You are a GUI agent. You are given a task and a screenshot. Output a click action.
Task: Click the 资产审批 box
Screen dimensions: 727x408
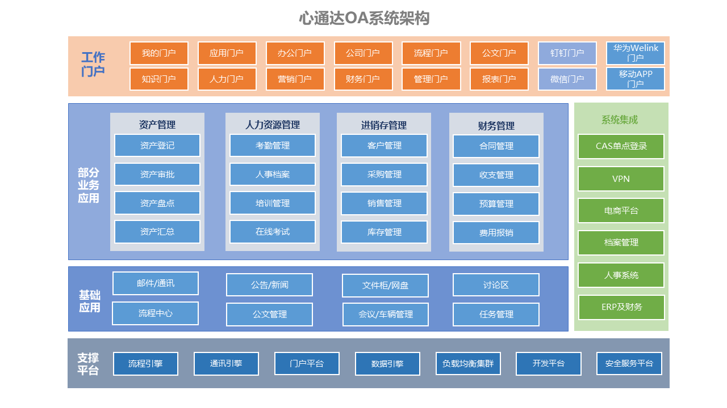pos(157,174)
